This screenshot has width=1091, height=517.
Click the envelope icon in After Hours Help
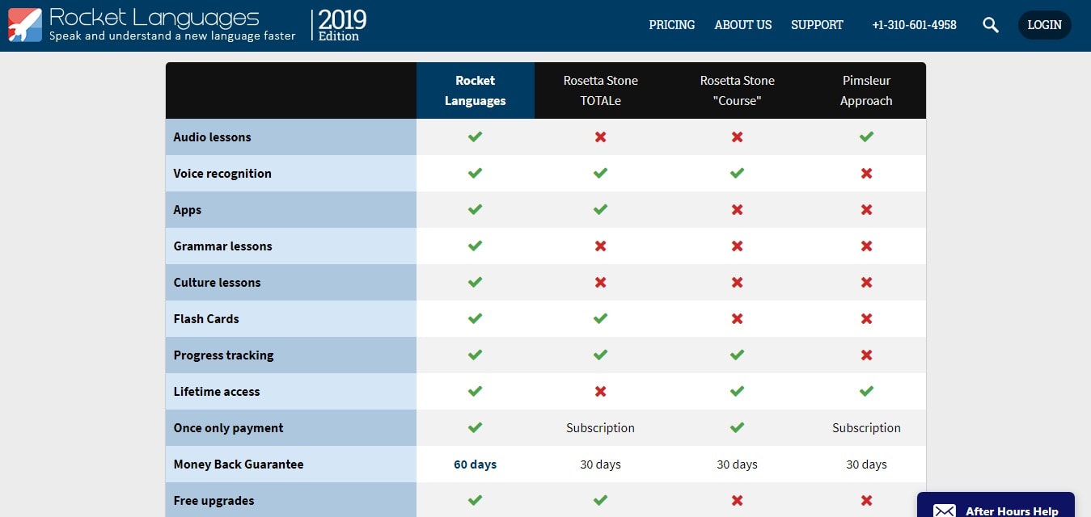[945, 511]
